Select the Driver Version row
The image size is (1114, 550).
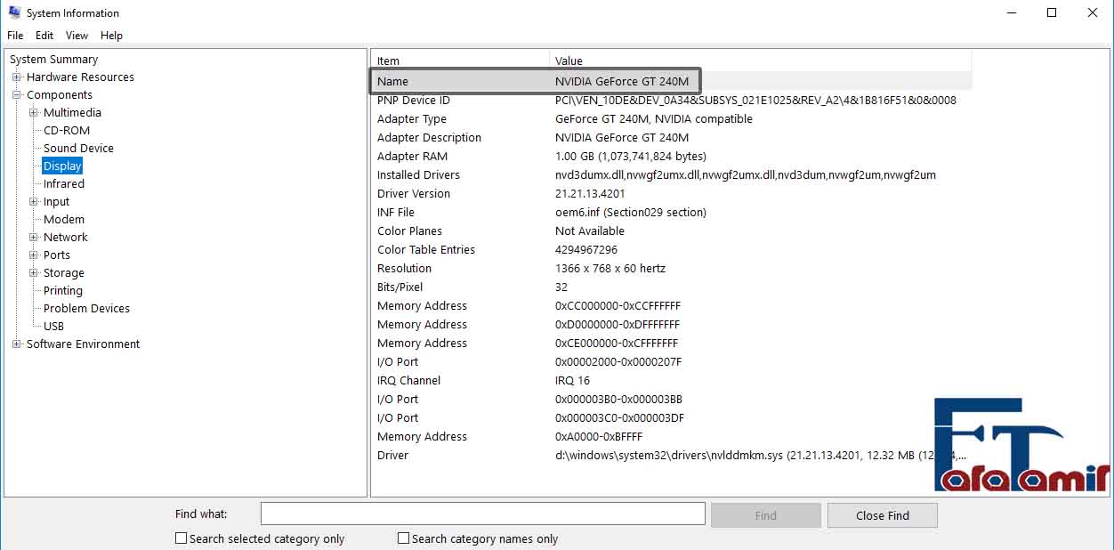pos(672,194)
